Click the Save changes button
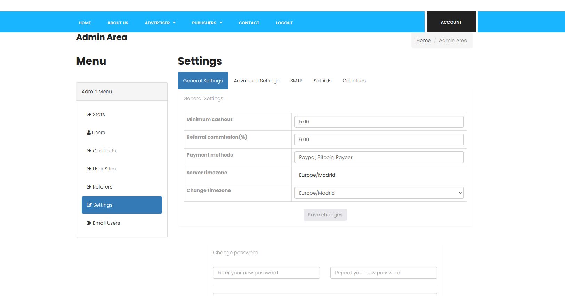The width and height of the screenshot is (565, 296). coord(325,215)
